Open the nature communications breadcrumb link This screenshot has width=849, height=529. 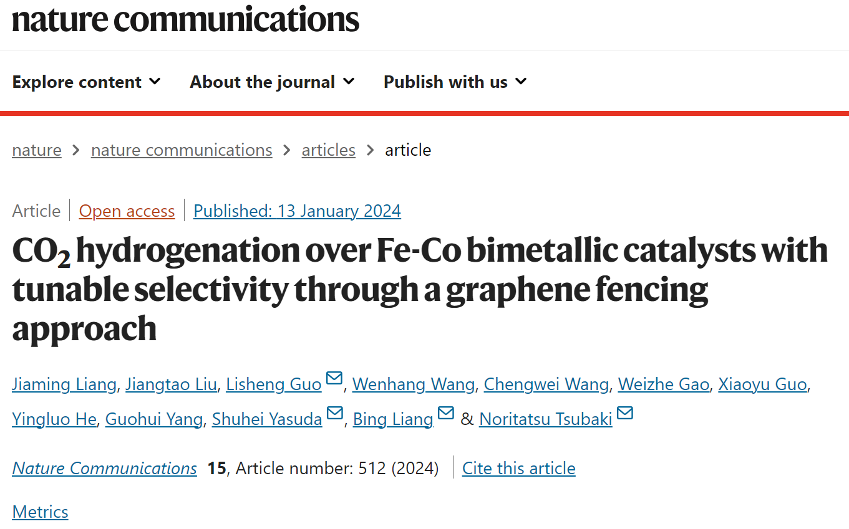[182, 150]
